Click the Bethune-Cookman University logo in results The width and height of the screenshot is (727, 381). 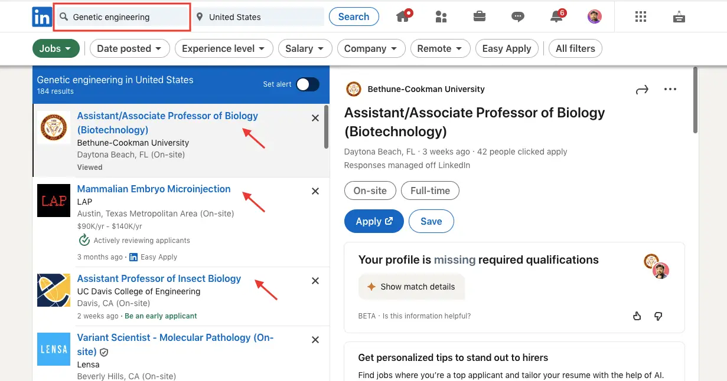pos(54,127)
